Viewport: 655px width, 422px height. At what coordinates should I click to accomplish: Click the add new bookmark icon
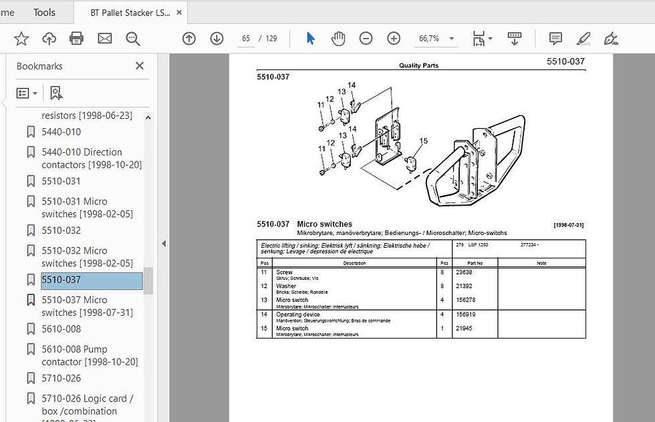pos(56,93)
